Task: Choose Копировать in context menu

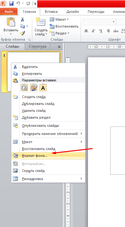Action: point(48,74)
